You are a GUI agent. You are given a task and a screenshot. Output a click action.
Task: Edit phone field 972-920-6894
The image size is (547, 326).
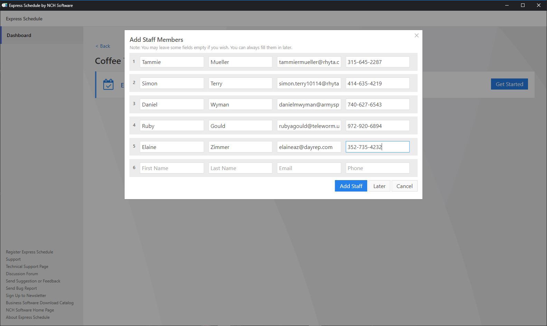click(377, 126)
